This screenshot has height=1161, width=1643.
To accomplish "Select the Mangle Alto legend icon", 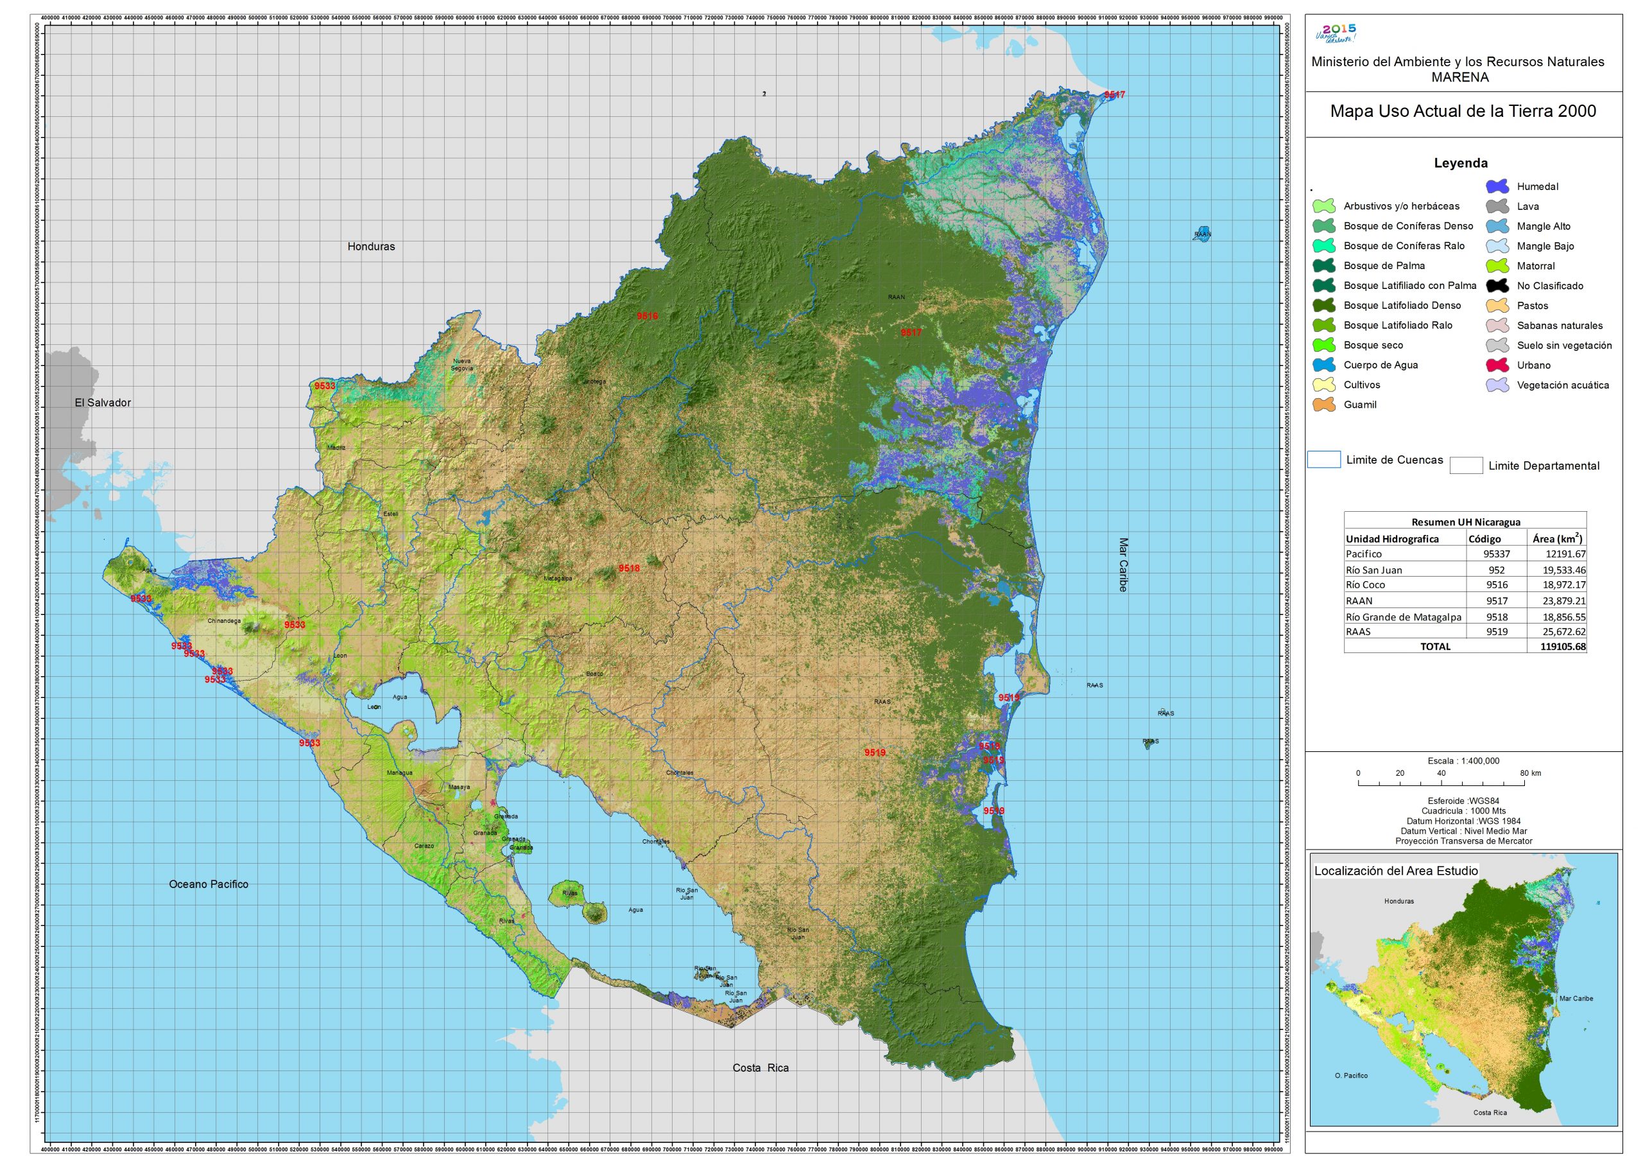I will [1497, 226].
